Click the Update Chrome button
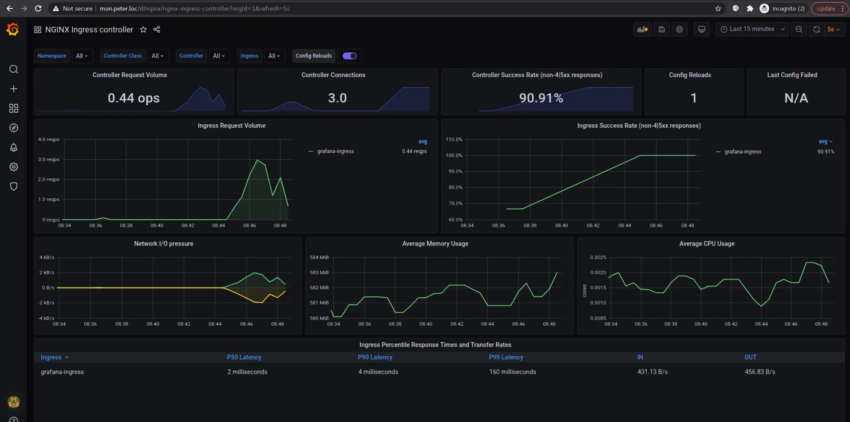The height and width of the screenshot is (422, 850). click(826, 8)
